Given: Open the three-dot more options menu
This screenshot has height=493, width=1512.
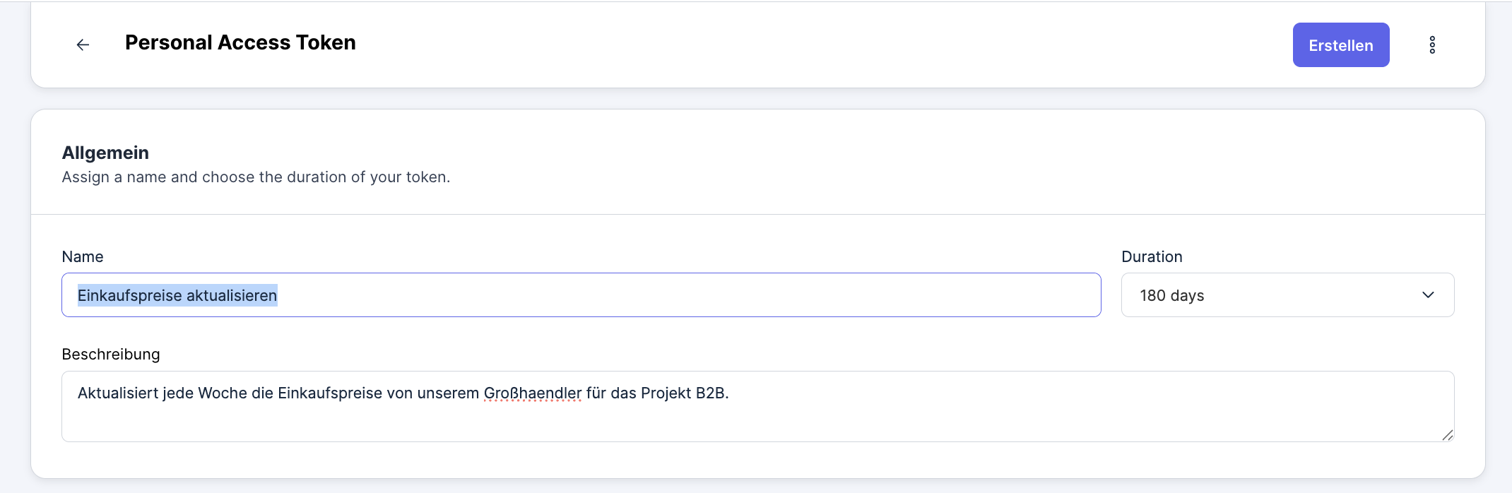Looking at the screenshot, I should [x=1432, y=44].
